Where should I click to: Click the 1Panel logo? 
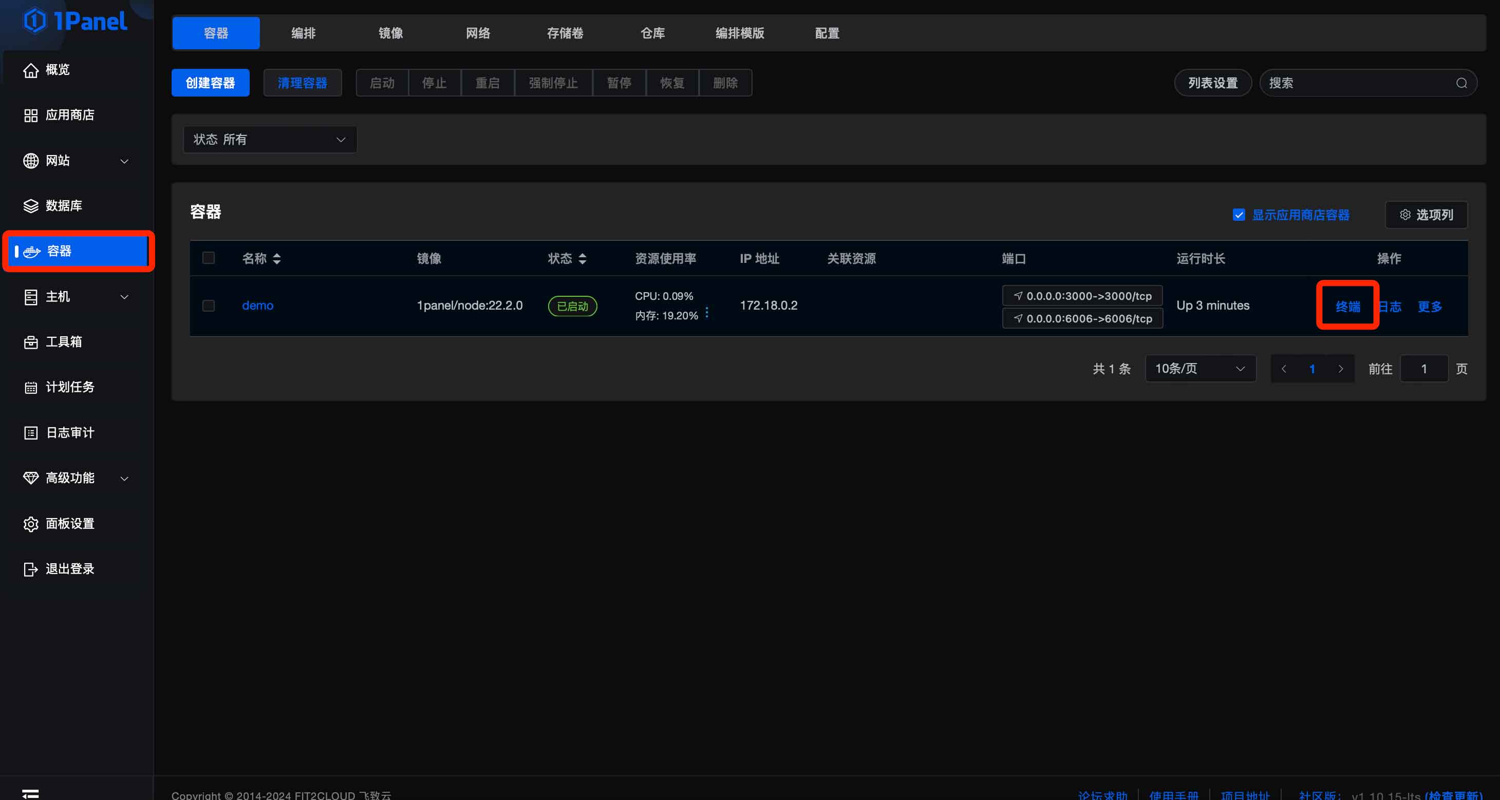pyautogui.click(x=75, y=21)
